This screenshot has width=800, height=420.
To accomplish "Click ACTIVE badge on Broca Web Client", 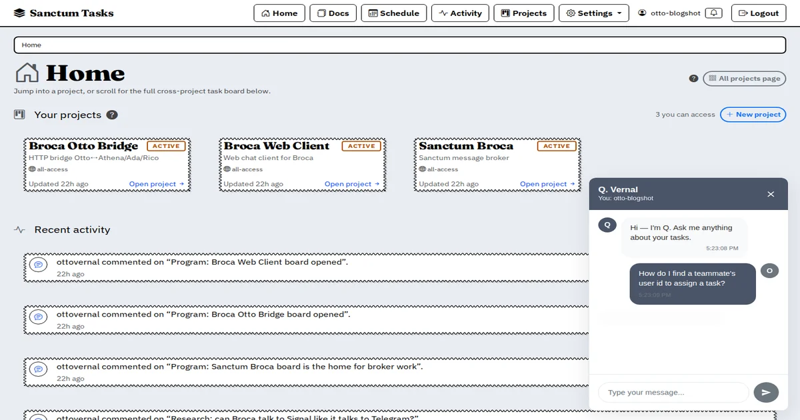I will (361, 146).
